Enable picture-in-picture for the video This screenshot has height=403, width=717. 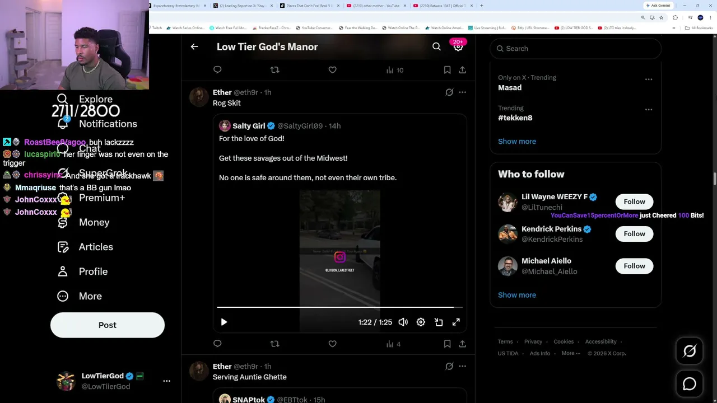coord(439,322)
